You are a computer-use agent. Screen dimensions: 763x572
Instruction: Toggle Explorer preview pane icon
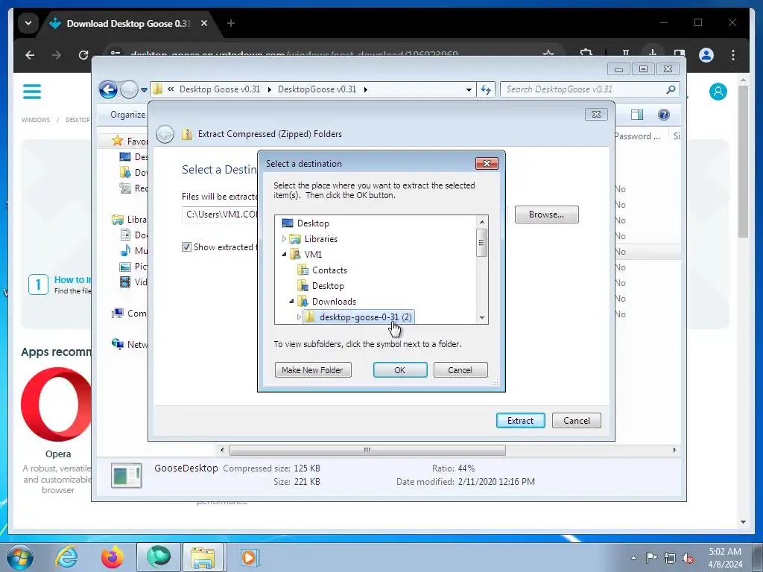coord(636,115)
